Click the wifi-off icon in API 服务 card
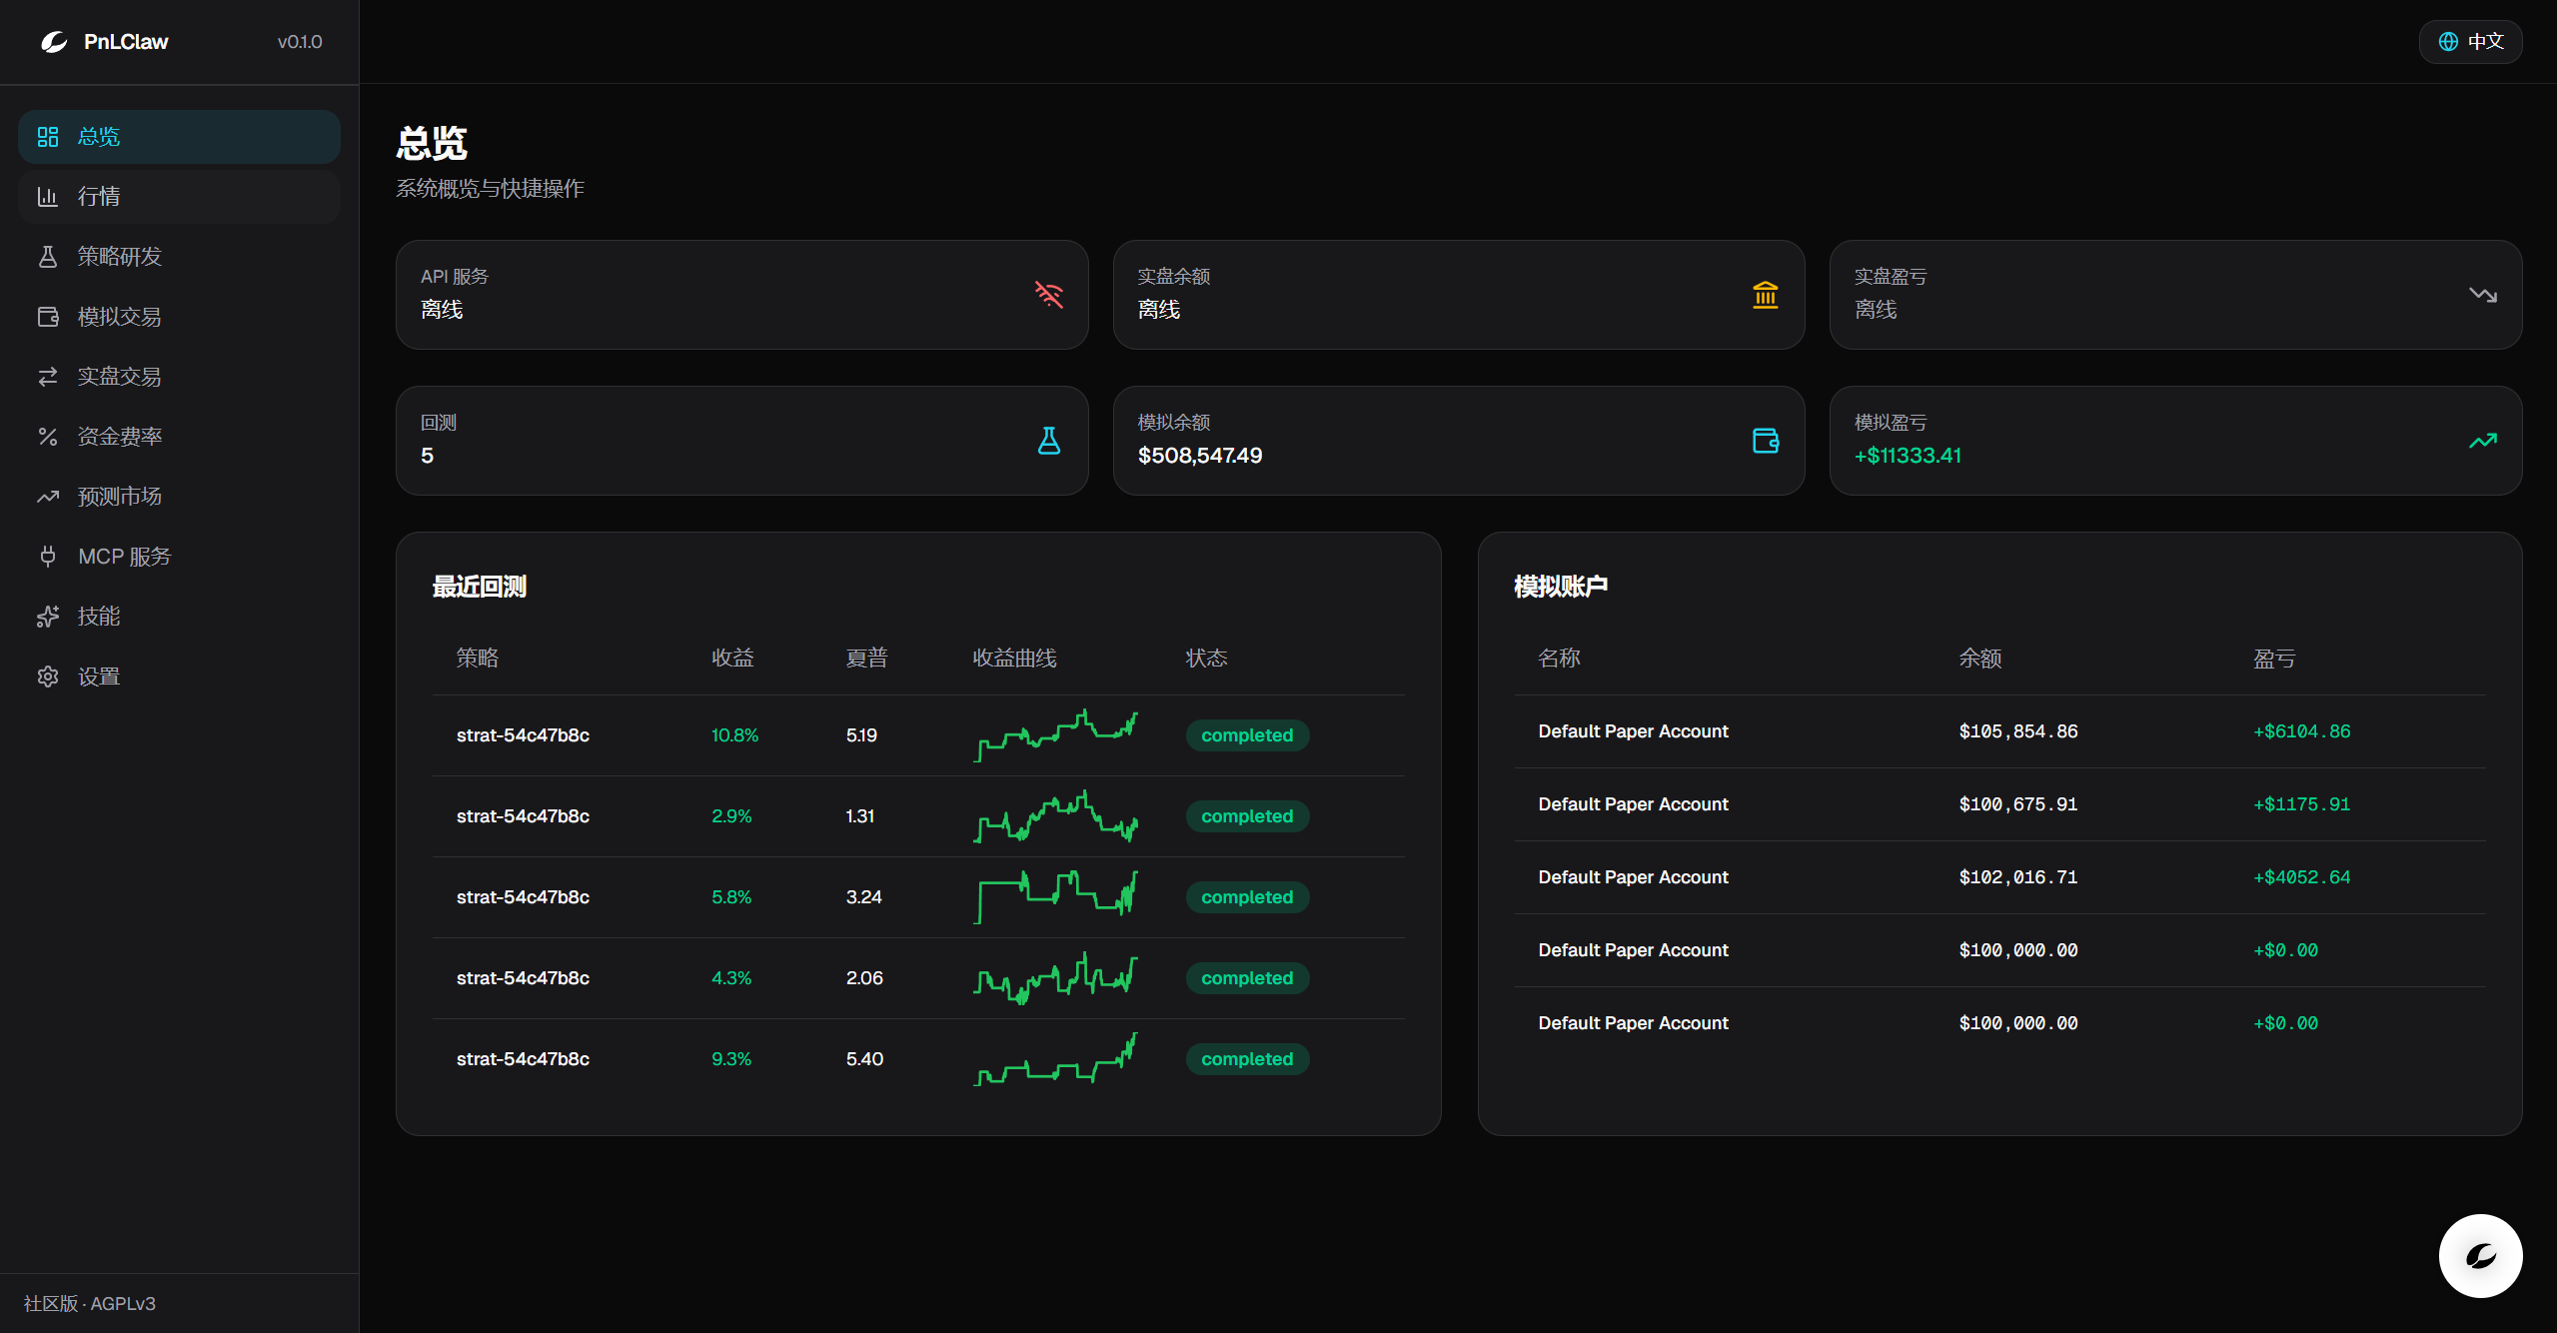Screen dimensions: 2557x1333 [1049, 295]
